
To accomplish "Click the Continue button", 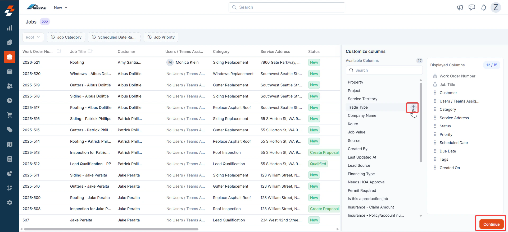I will [491, 224].
